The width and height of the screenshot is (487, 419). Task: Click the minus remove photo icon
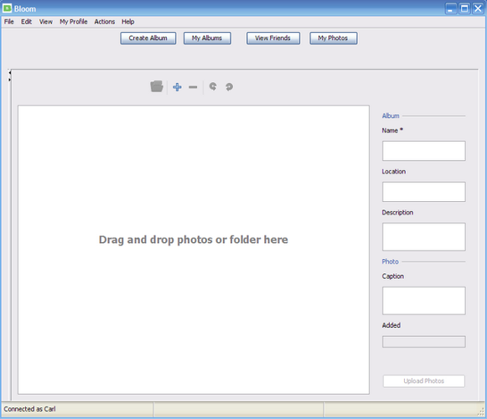click(x=193, y=87)
